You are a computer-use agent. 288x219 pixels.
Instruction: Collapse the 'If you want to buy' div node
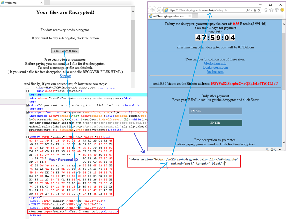[27, 105]
